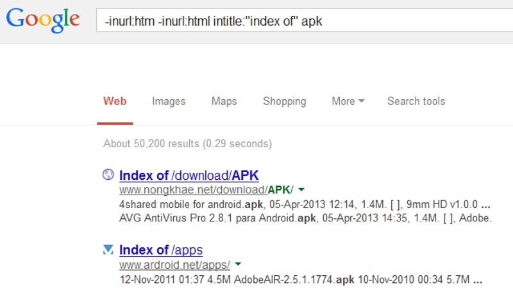Open Search tools
513x288 pixels.
click(x=416, y=101)
